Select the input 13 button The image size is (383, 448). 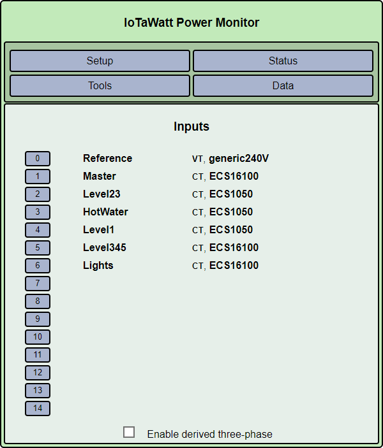(38, 391)
